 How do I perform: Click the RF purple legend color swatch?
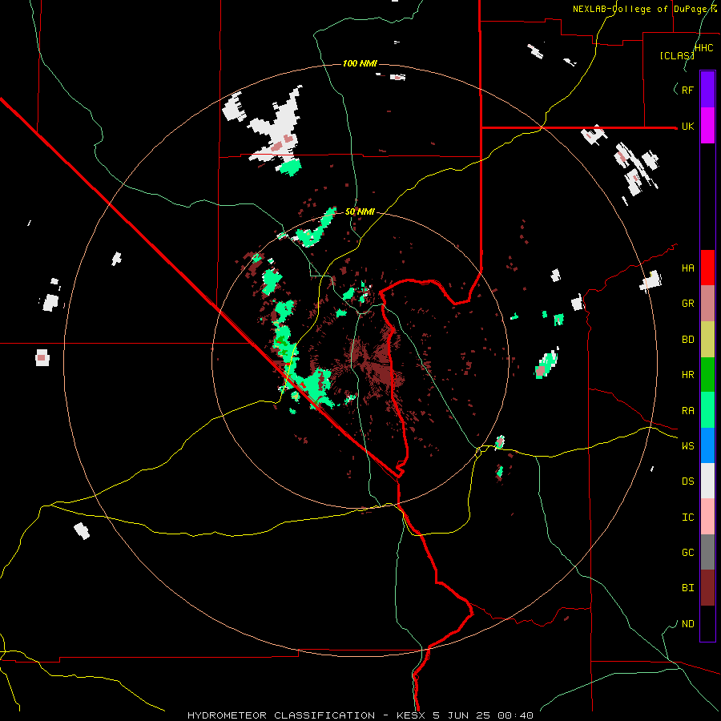coord(707,90)
